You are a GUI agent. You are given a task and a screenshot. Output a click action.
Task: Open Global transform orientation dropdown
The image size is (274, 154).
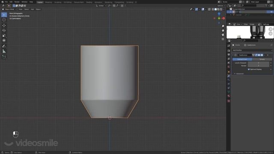[x=101, y=6]
